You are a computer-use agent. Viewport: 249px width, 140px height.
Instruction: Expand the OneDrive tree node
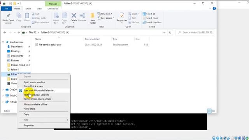coord(3,89)
